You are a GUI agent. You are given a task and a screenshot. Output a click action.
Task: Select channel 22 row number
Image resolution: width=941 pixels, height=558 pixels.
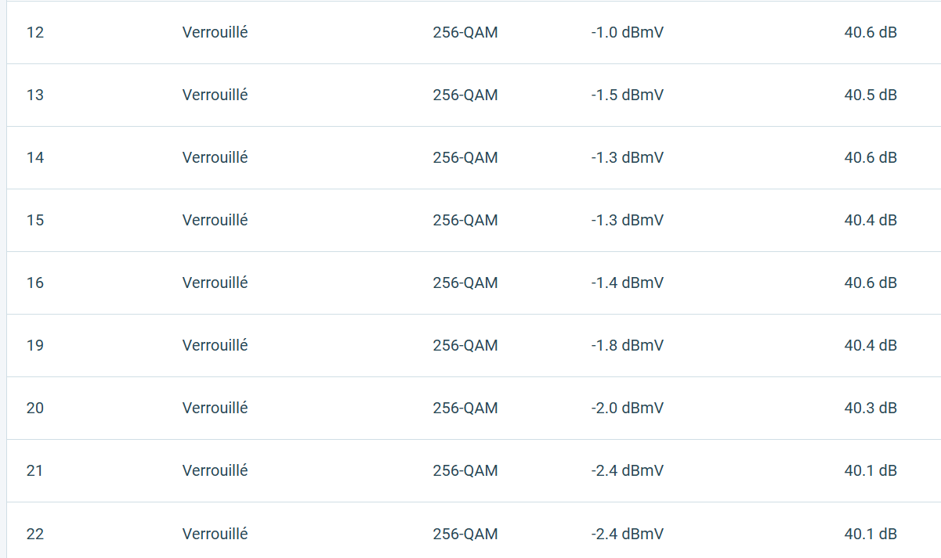(x=35, y=535)
